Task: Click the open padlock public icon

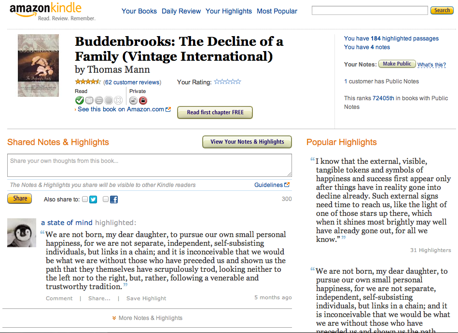Action: [x=134, y=100]
